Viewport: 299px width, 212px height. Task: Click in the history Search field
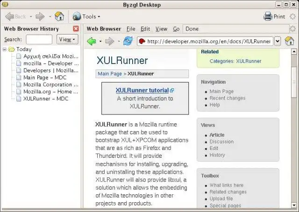point(39,39)
